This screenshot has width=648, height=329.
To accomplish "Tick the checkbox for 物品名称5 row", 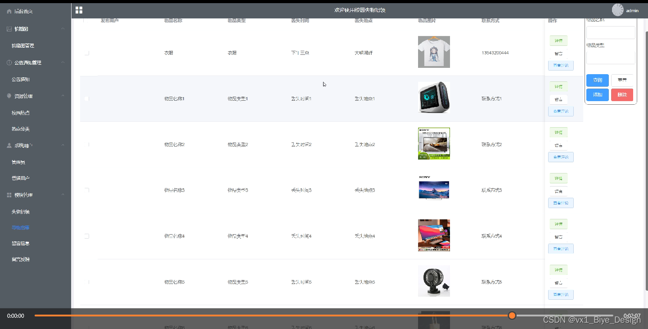I will tap(87, 282).
